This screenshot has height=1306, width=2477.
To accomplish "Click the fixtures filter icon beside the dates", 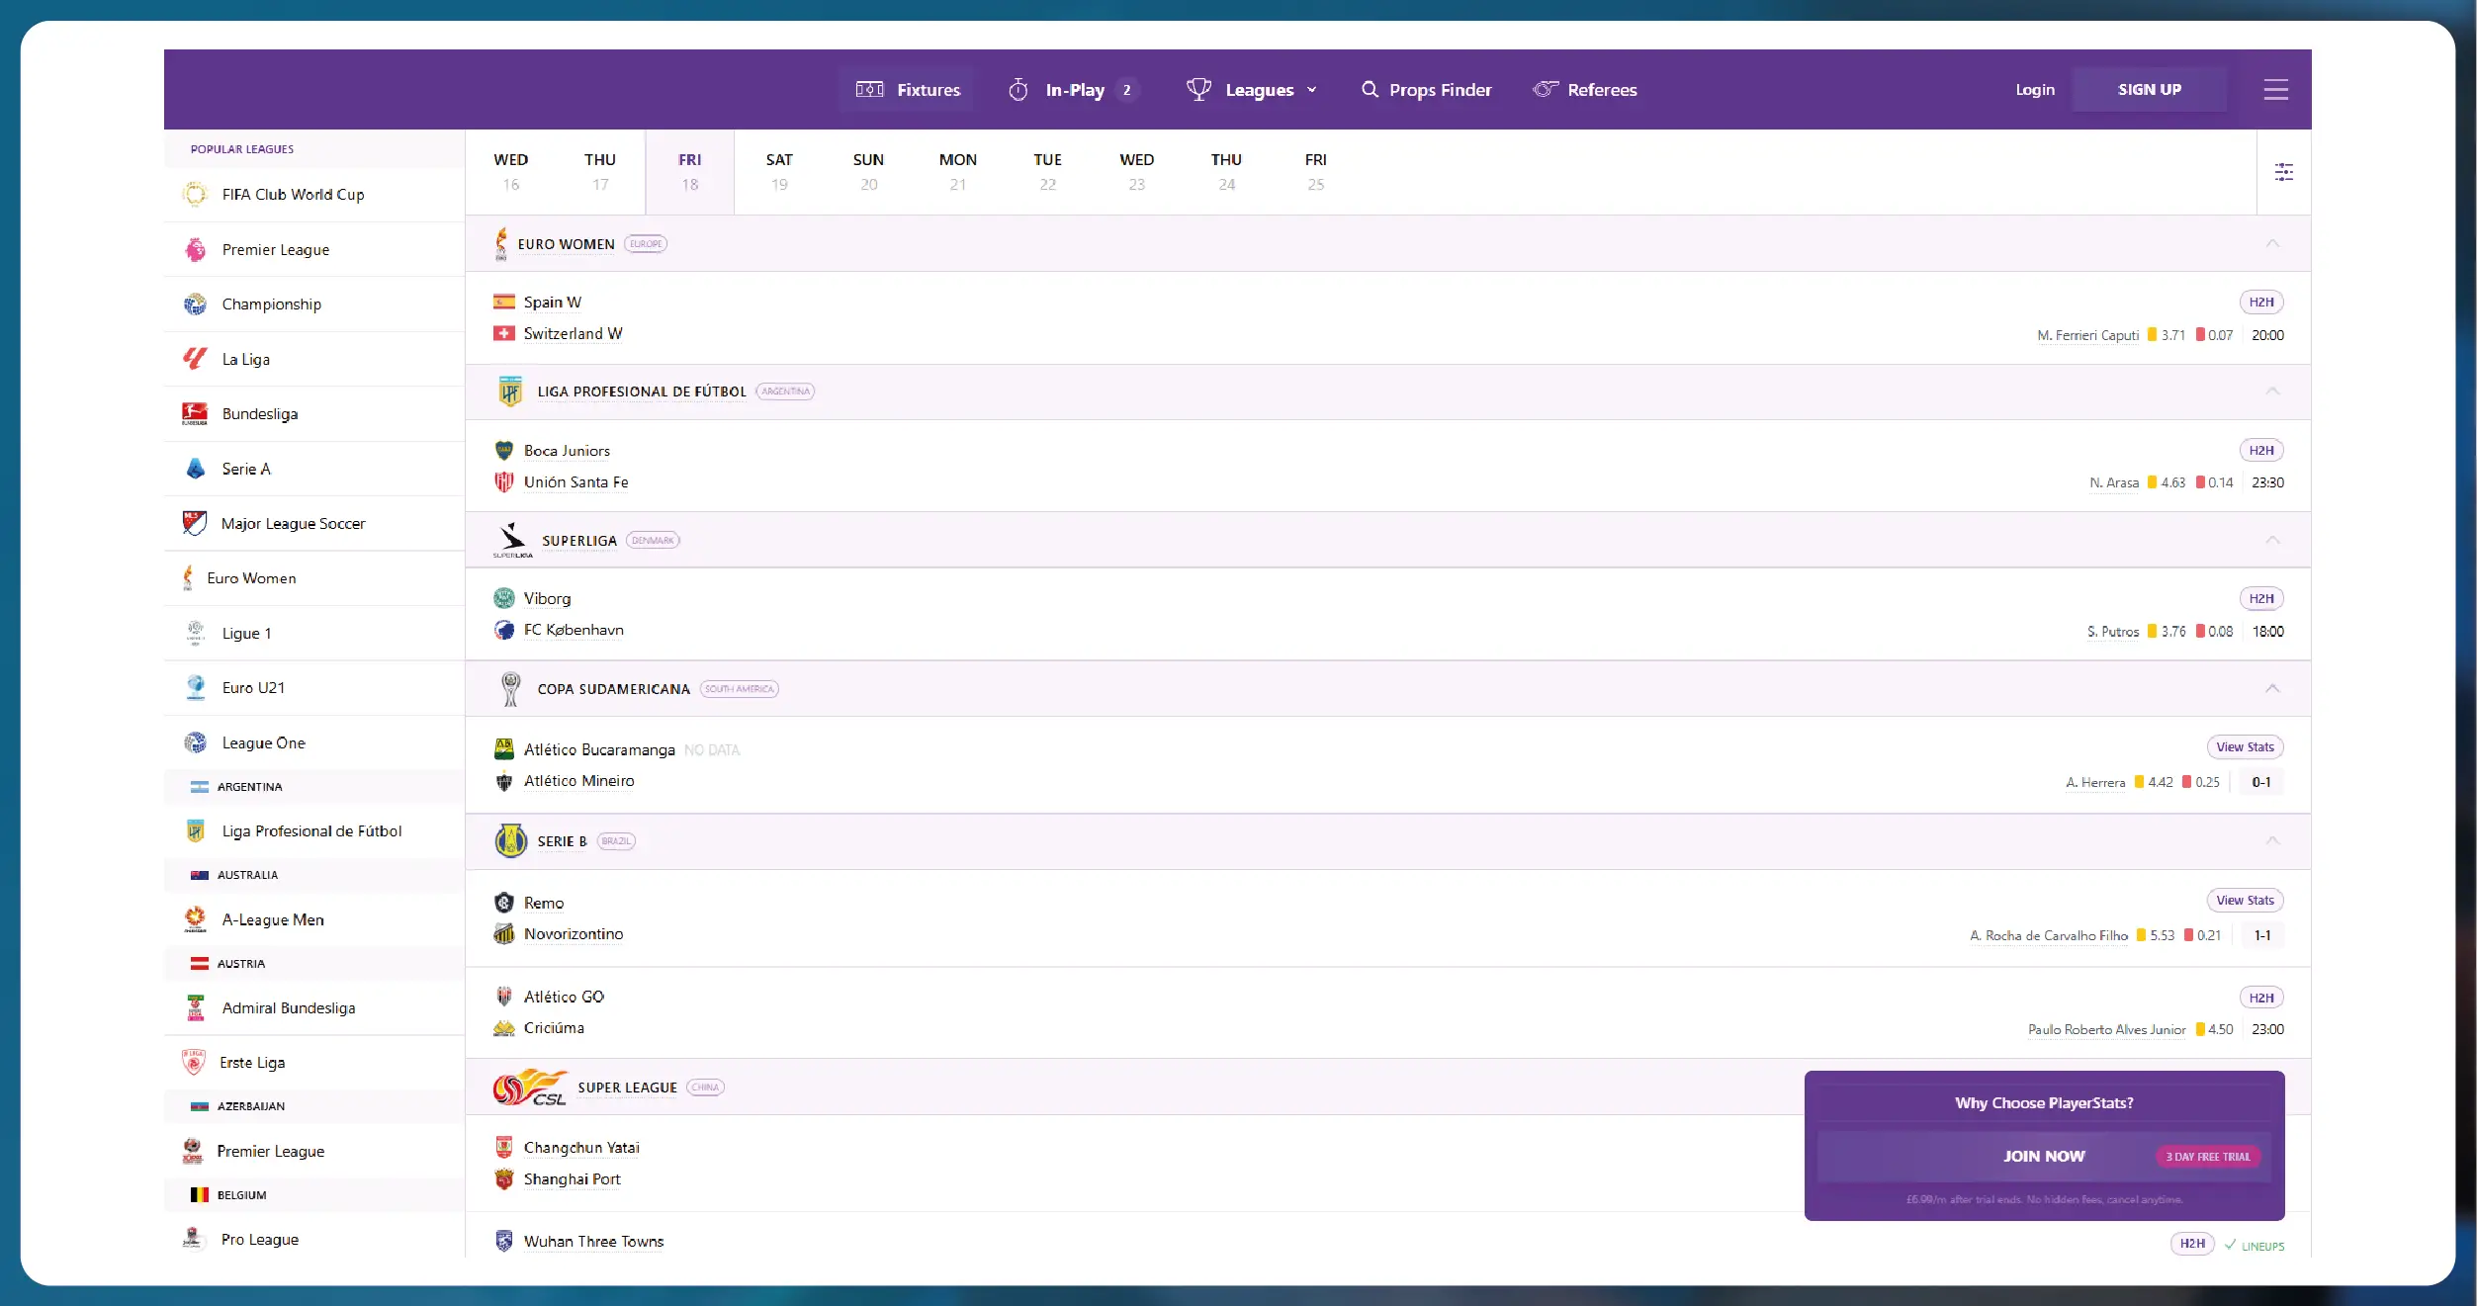I will [x=2284, y=171].
